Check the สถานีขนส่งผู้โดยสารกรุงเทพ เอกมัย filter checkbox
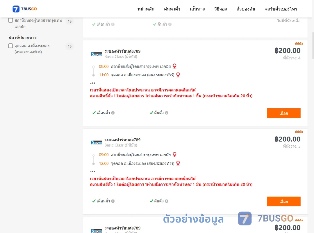 (x=11, y=20)
